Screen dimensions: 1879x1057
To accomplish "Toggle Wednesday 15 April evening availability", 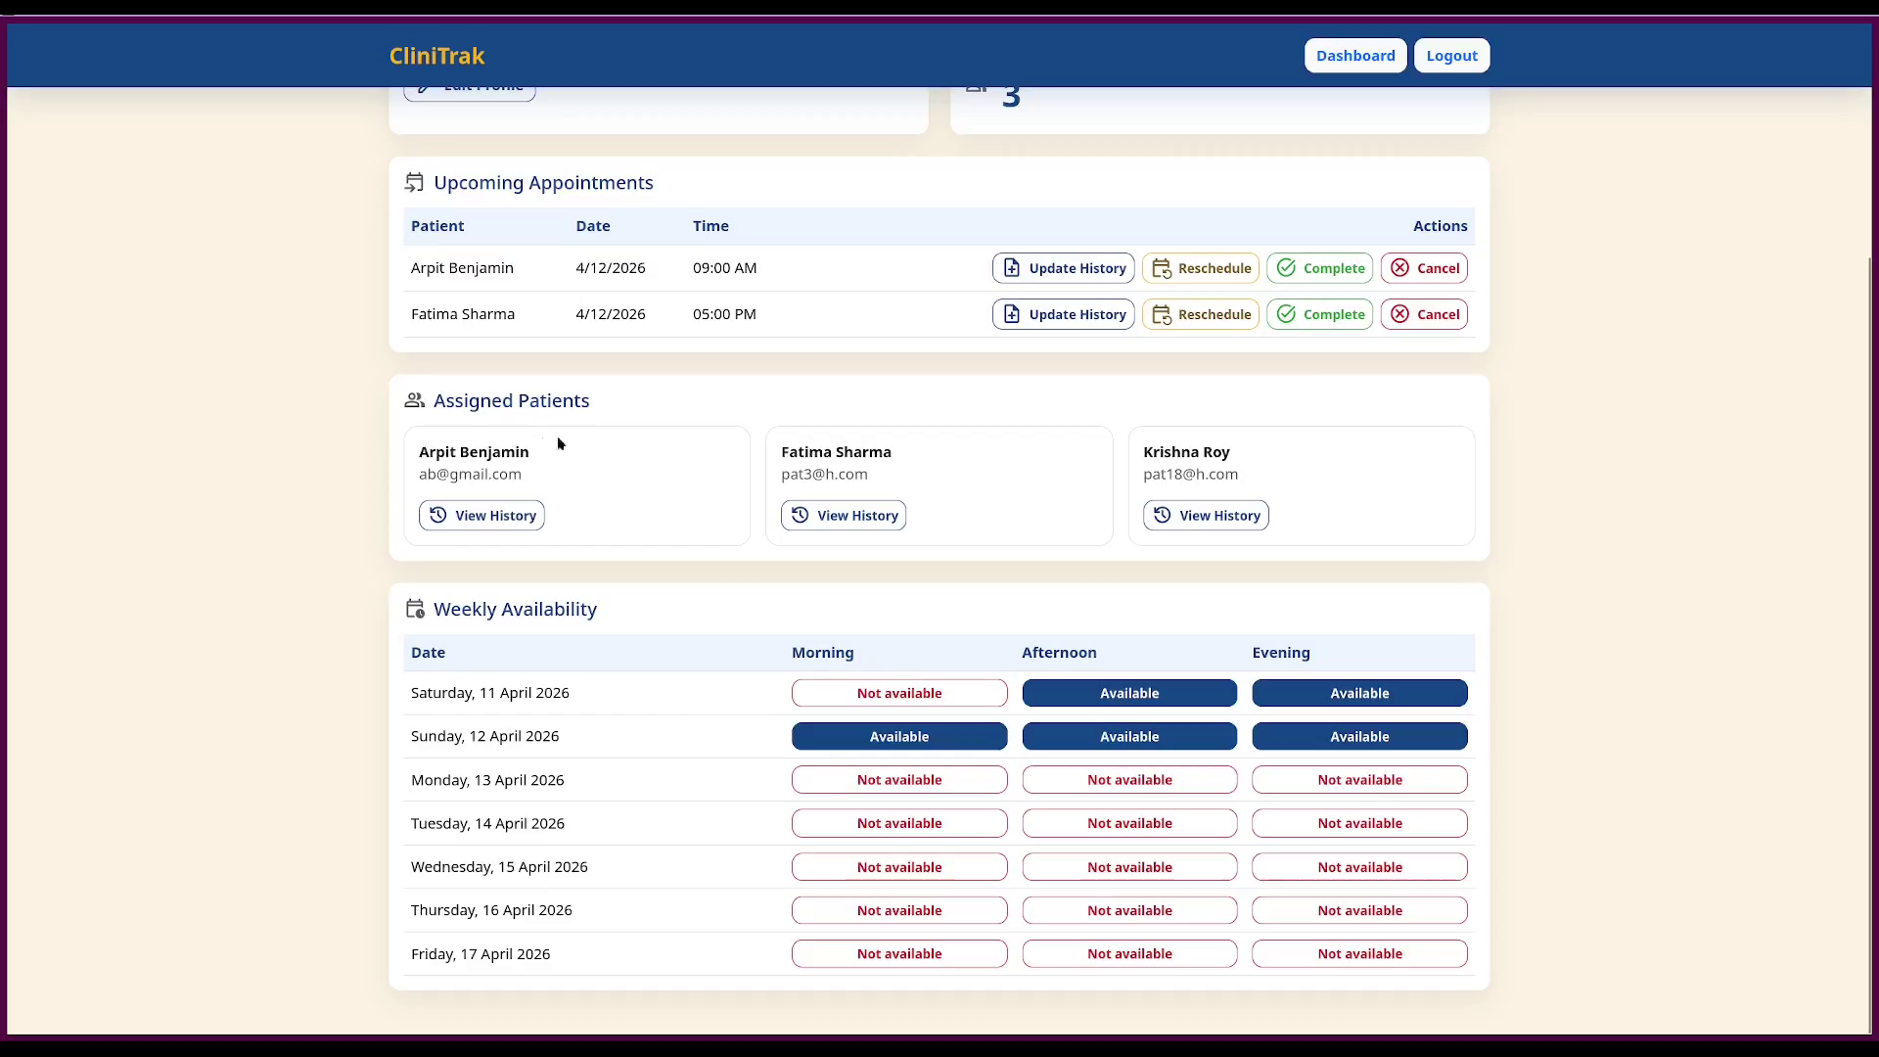I will tap(1359, 867).
